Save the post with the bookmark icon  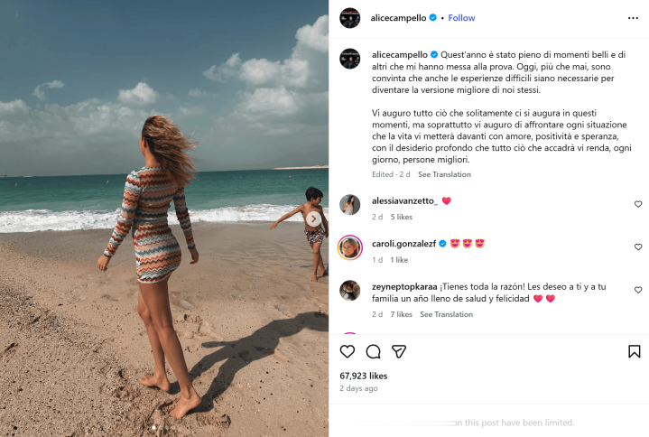click(634, 351)
